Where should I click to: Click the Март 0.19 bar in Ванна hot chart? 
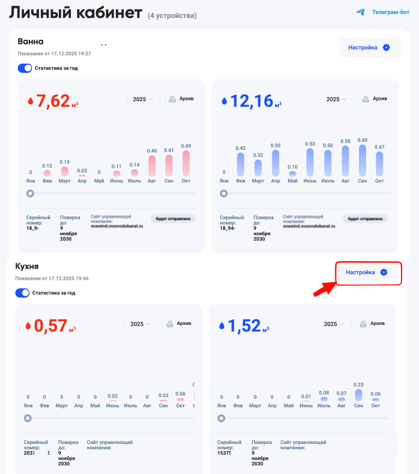(x=65, y=171)
